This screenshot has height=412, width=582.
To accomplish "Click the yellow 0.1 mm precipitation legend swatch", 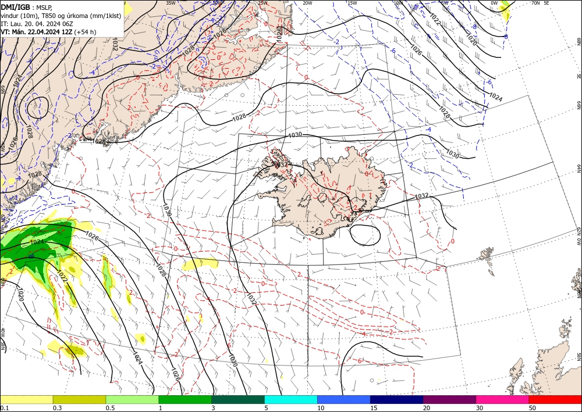I will (26, 399).
